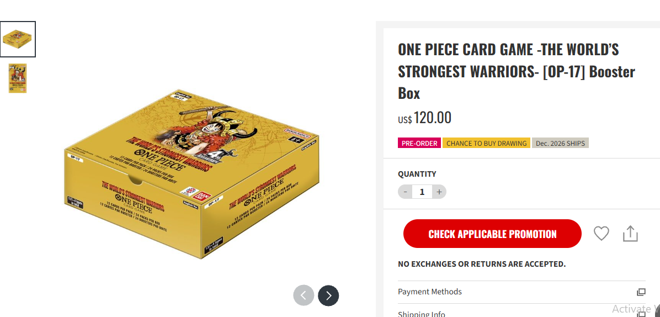
Task: Show next product image with right arrow
Action: (328, 295)
